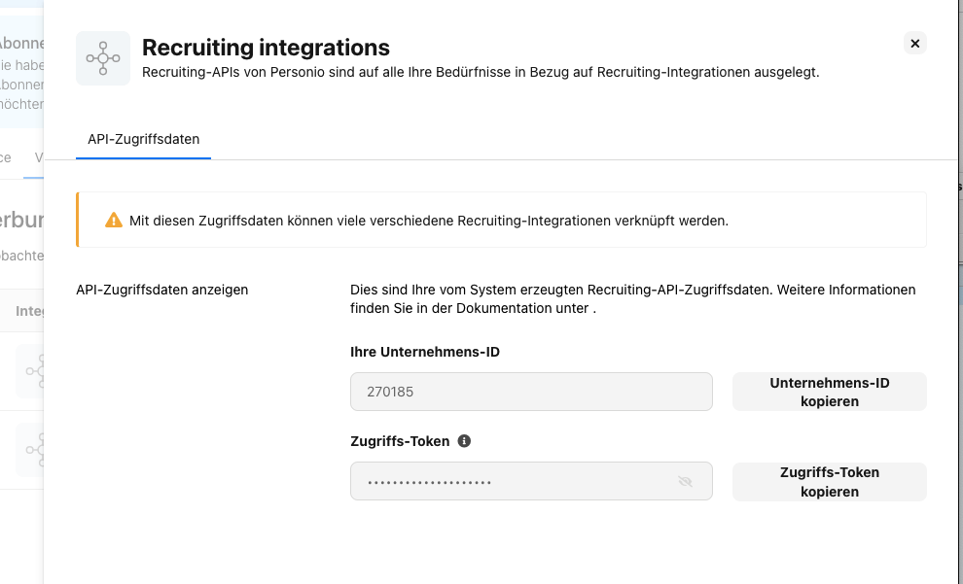The width and height of the screenshot is (963, 584).
Task: Copy token with Zugriffs-Token kopieren button
Action: 829,482
